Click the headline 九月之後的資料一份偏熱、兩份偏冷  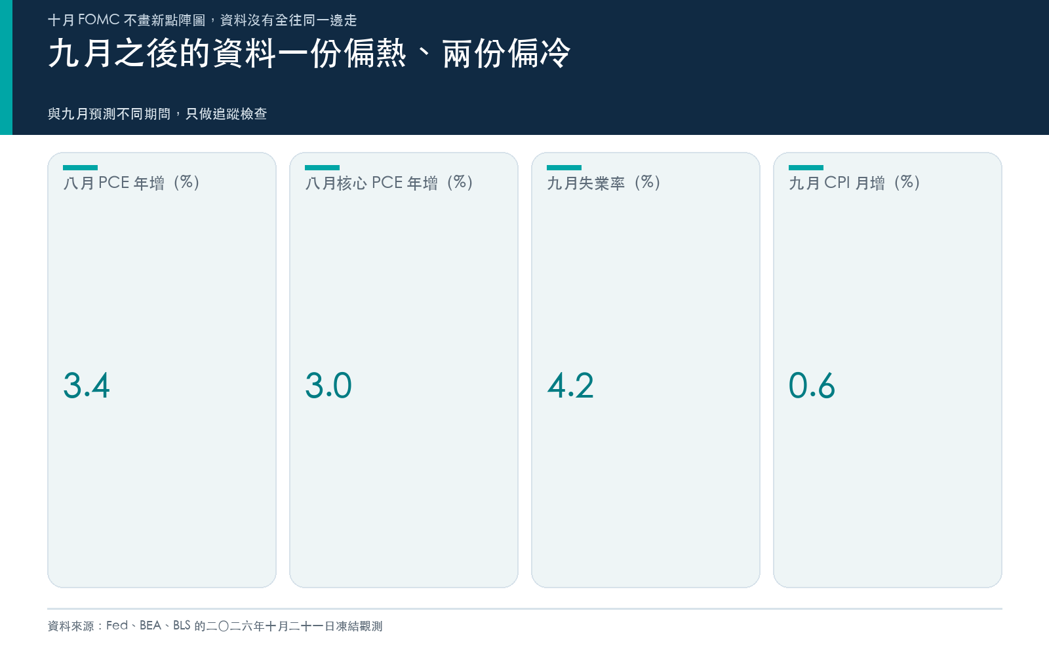[x=309, y=53]
